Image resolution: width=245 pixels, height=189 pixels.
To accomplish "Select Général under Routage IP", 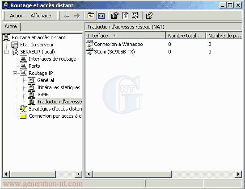I will point(46,80).
